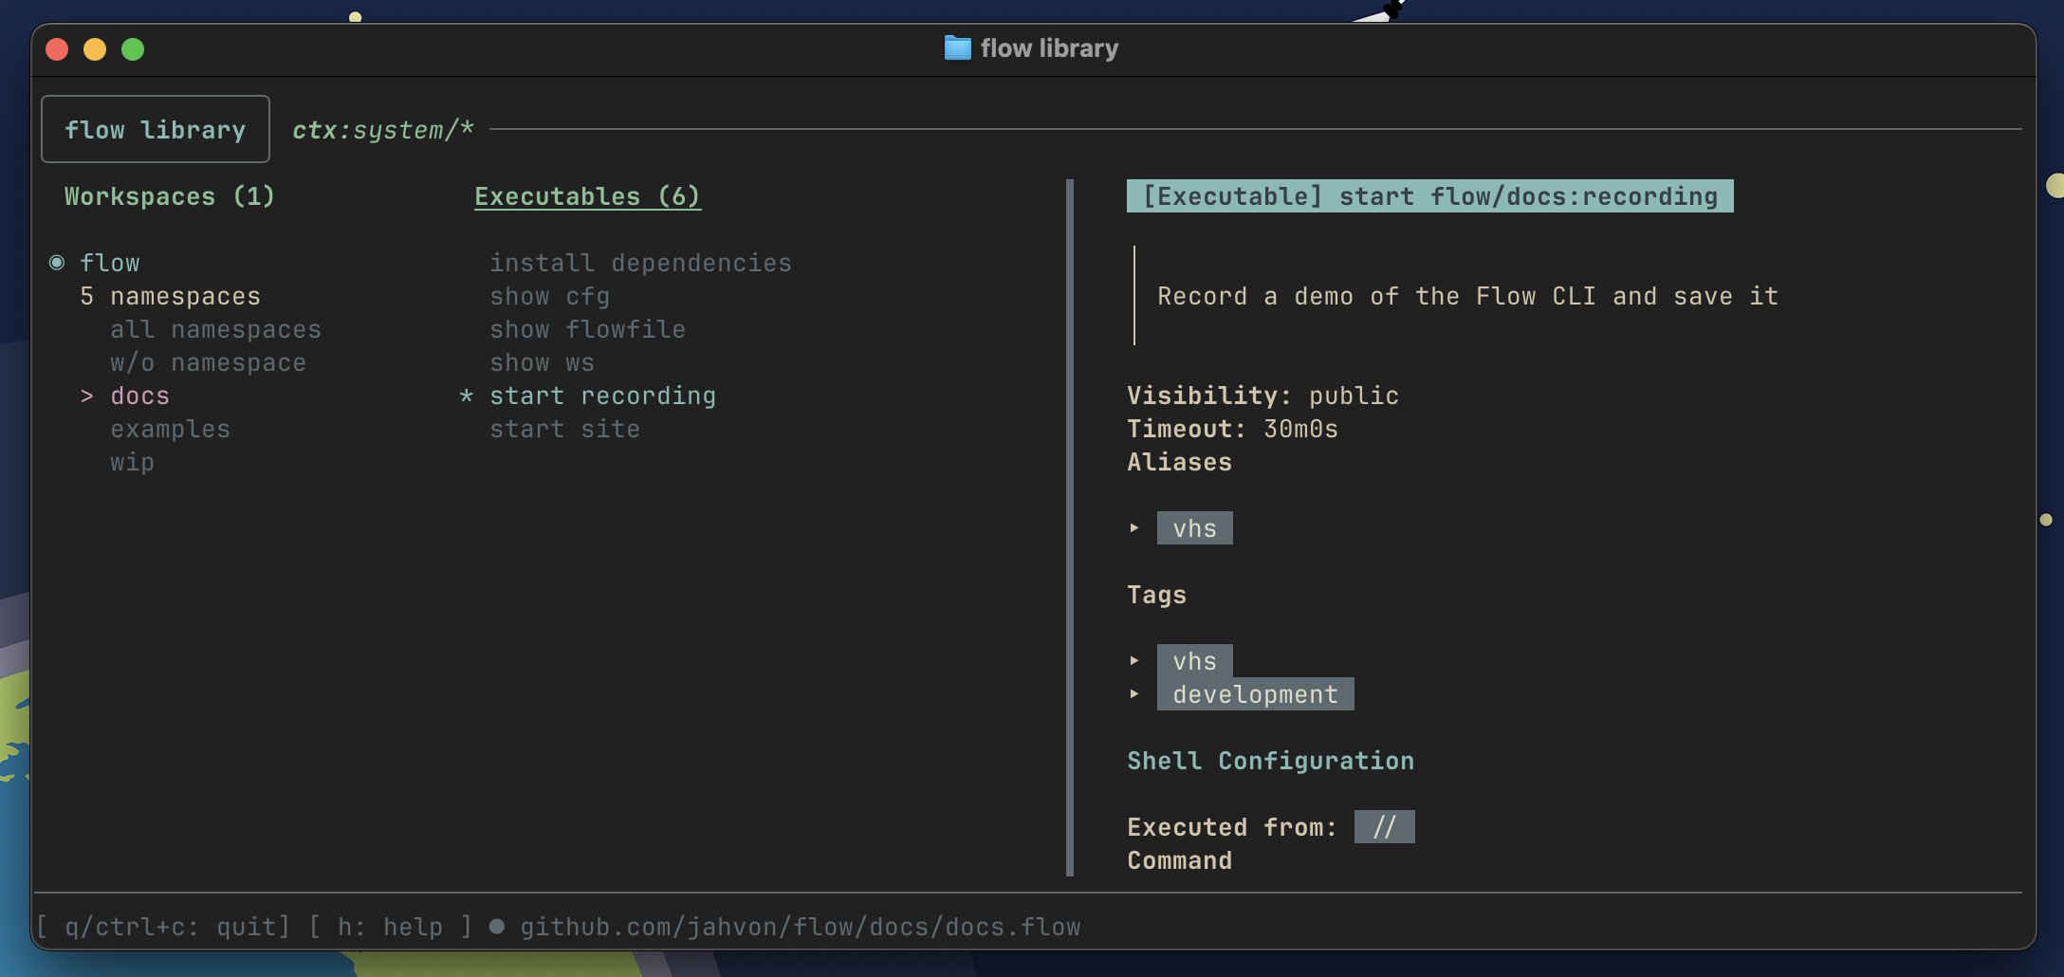Click the folder icon in title bar

click(957, 48)
